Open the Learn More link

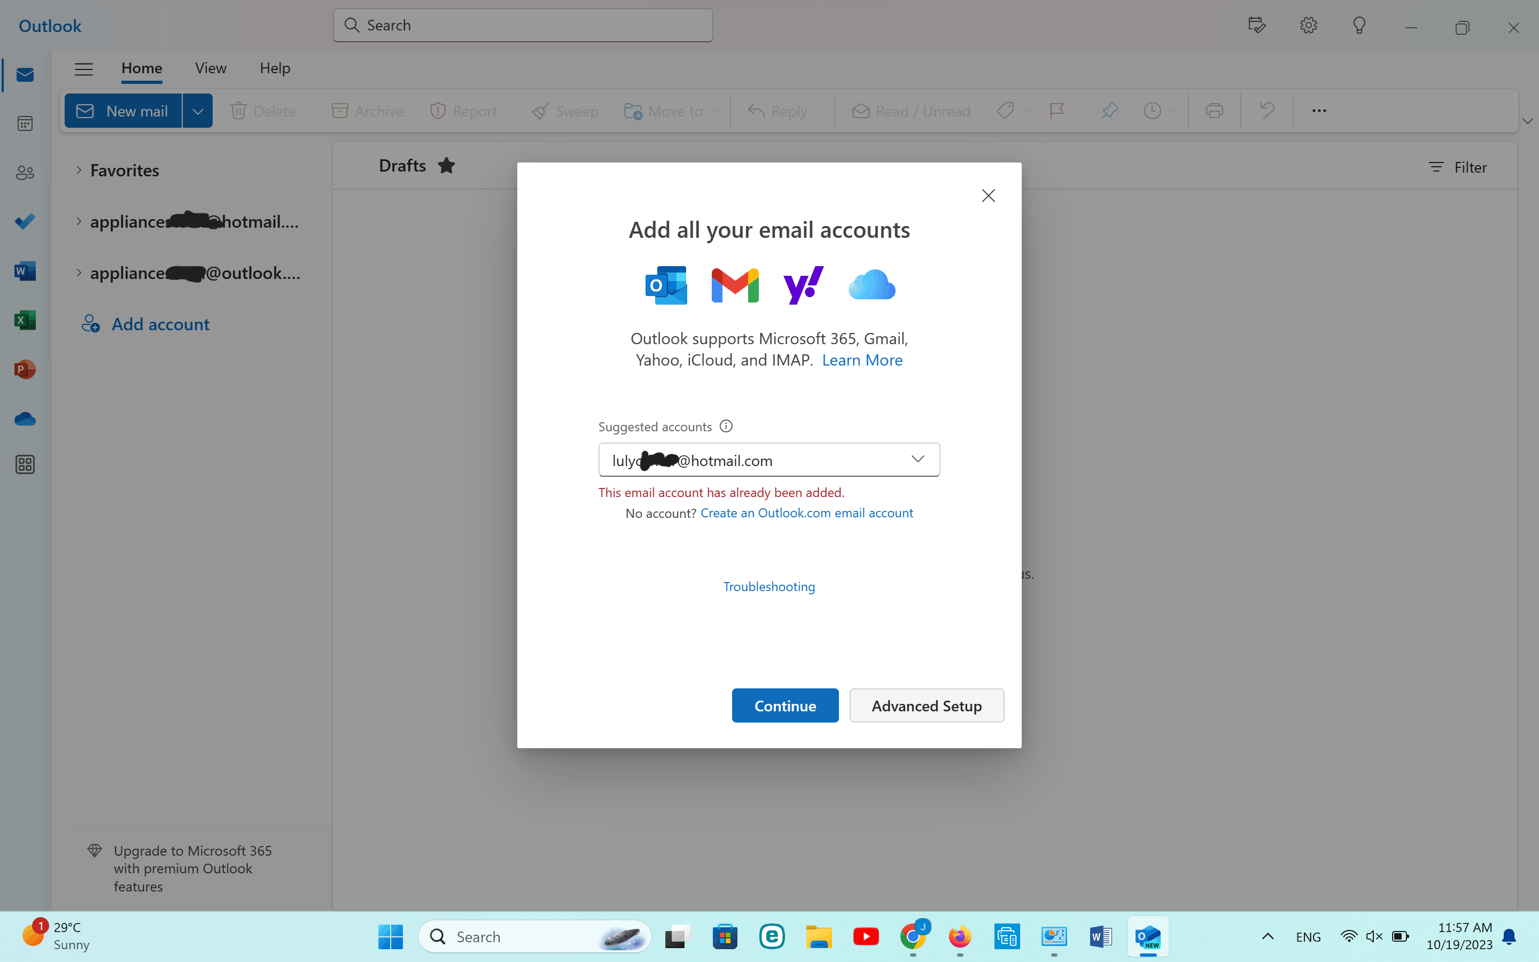pyautogui.click(x=862, y=360)
